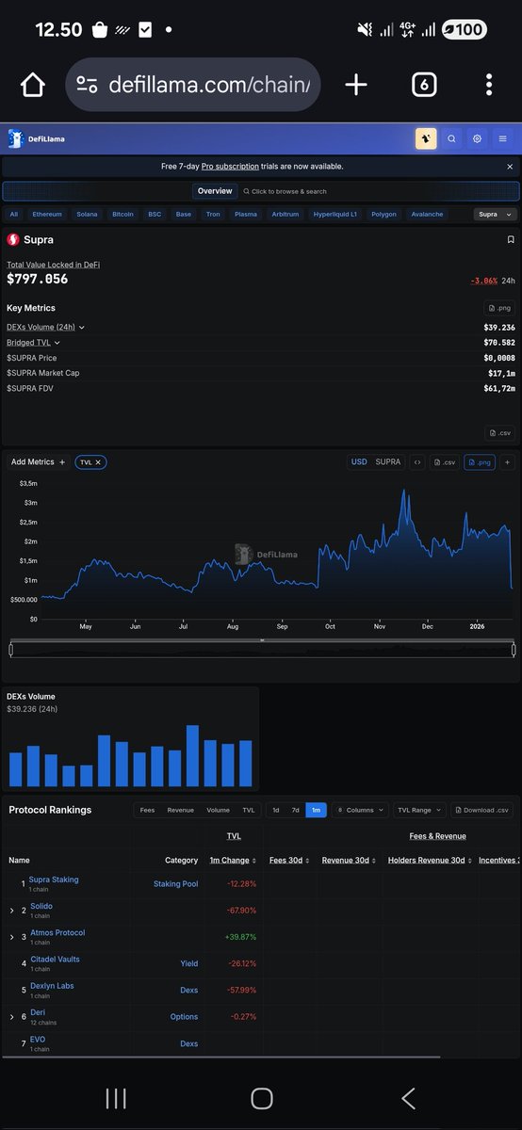
Task: Open the browser three-dot menu
Action: 489,85
